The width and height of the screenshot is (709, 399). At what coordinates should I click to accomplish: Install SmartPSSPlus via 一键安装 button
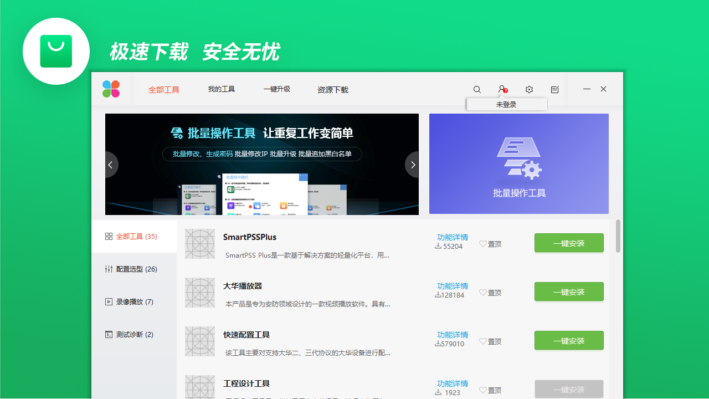pyautogui.click(x=569, y=243)
